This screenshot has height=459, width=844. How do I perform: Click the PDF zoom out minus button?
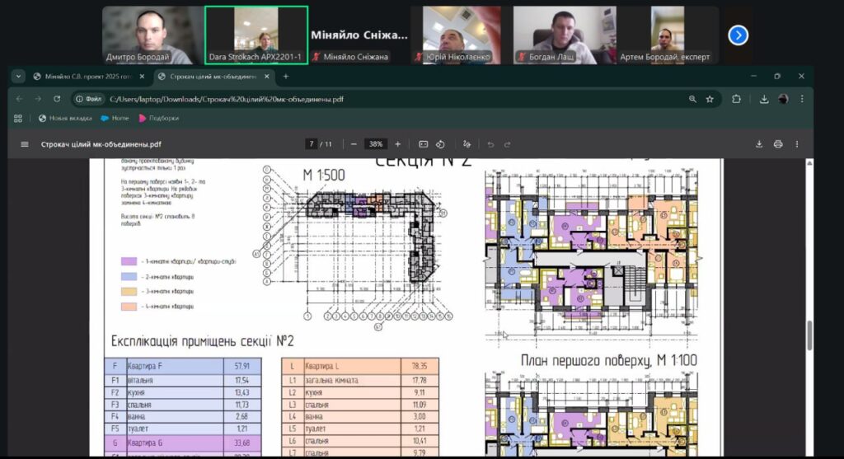pos(354,144)
